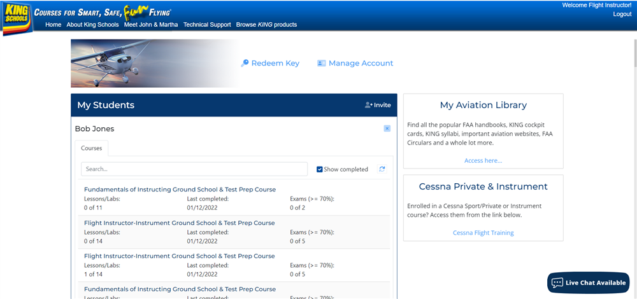Click the Cessna Private & Instrument heading
637x299 pixels.
coord(483,186)
